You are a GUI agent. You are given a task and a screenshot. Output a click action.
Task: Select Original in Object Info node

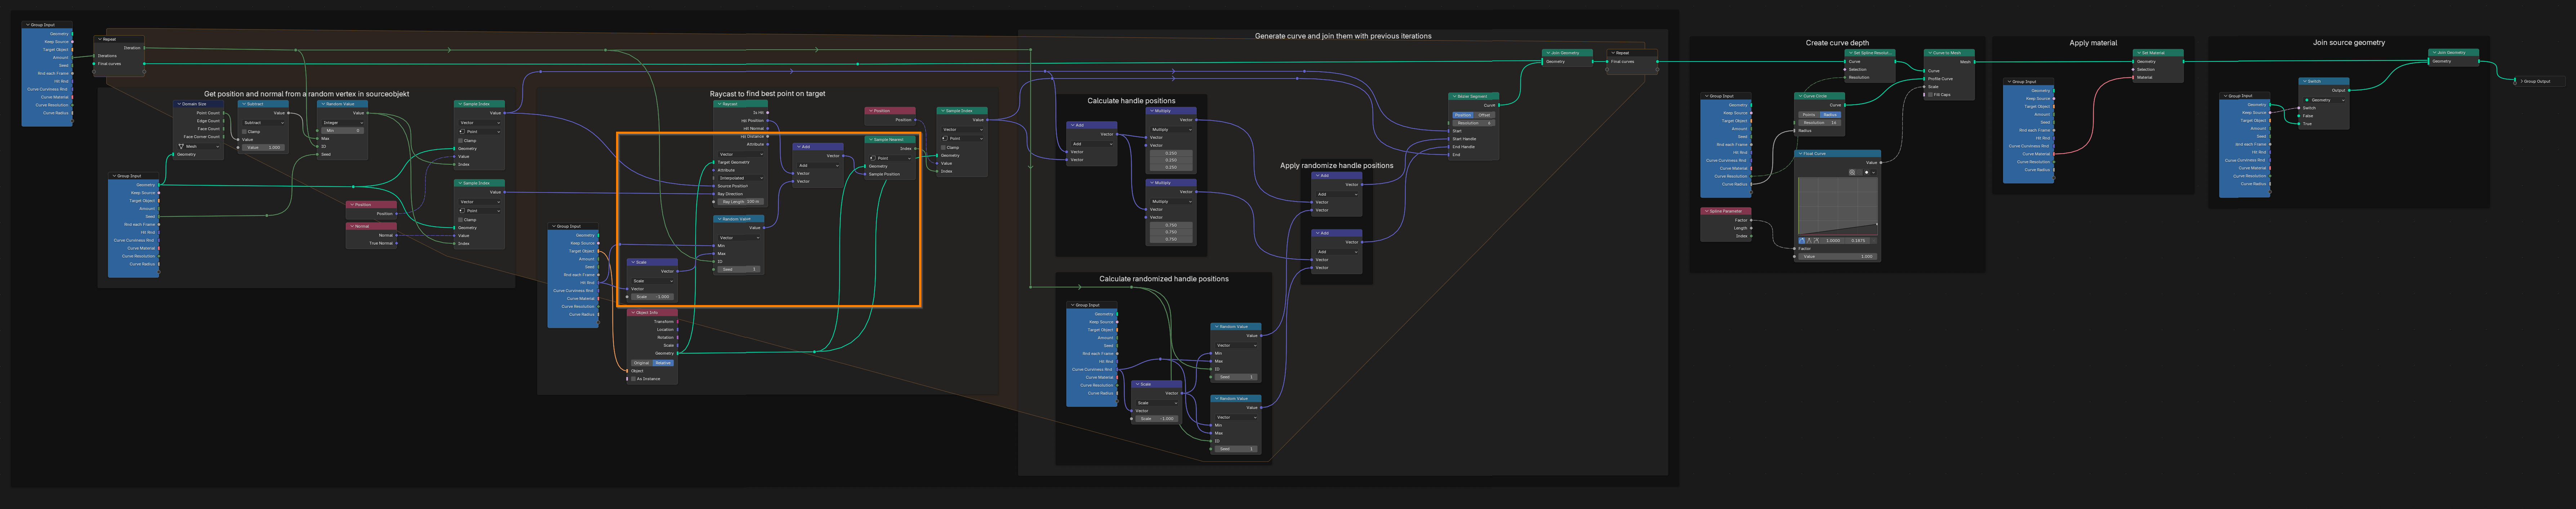[x=642, y=363]
